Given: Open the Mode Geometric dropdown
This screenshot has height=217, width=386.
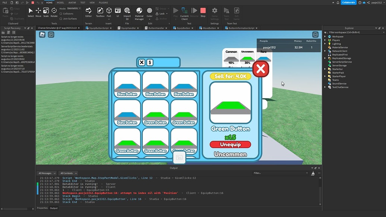Looking at the screenshot, I should [x=73, y=8].
